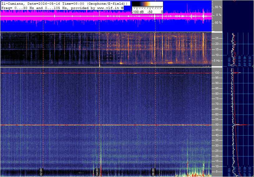Click the '55' tick on the E-field frequency axis

click(x=217, y=120)
